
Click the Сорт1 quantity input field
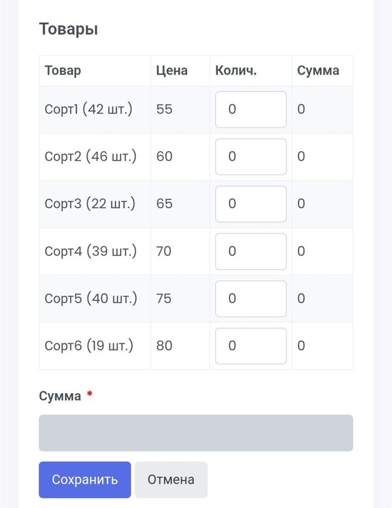[251, 110]
